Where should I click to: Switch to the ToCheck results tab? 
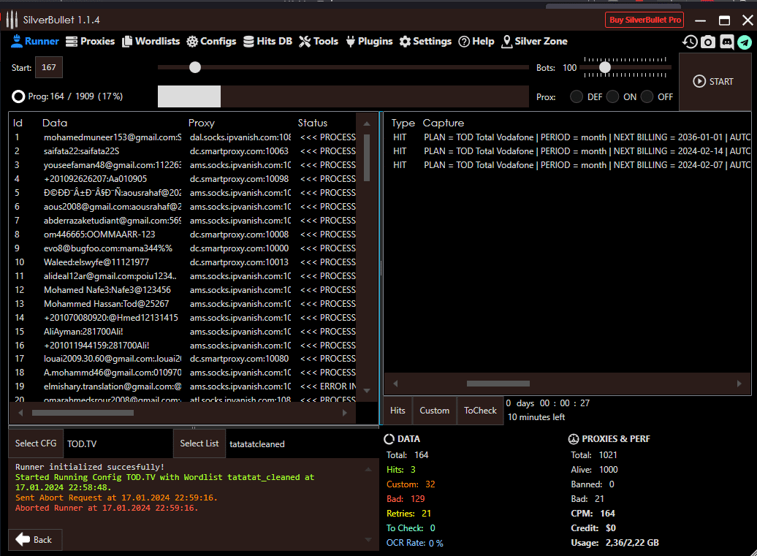[480, 411]
